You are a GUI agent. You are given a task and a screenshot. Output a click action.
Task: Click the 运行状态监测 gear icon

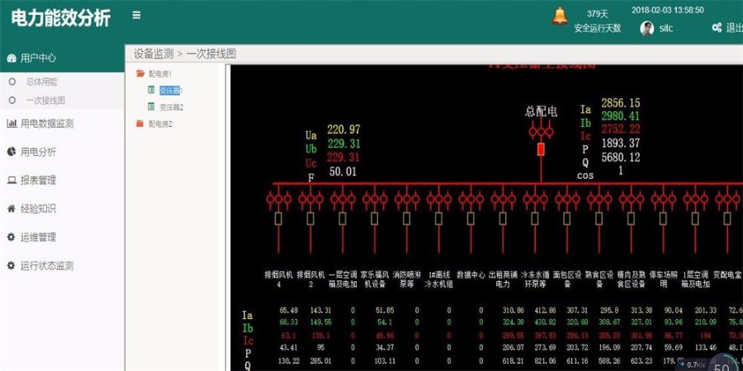pos(12,265)
